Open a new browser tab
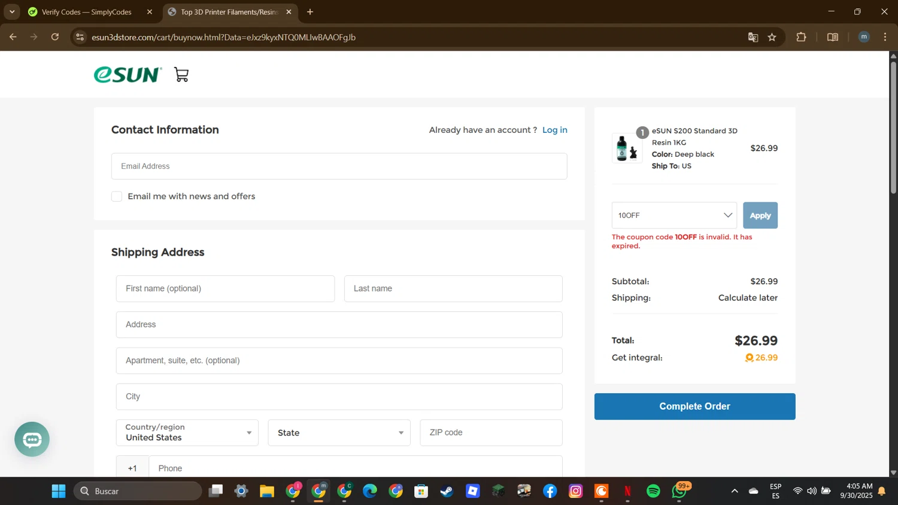The image size is (898, 505). [310, 12]
